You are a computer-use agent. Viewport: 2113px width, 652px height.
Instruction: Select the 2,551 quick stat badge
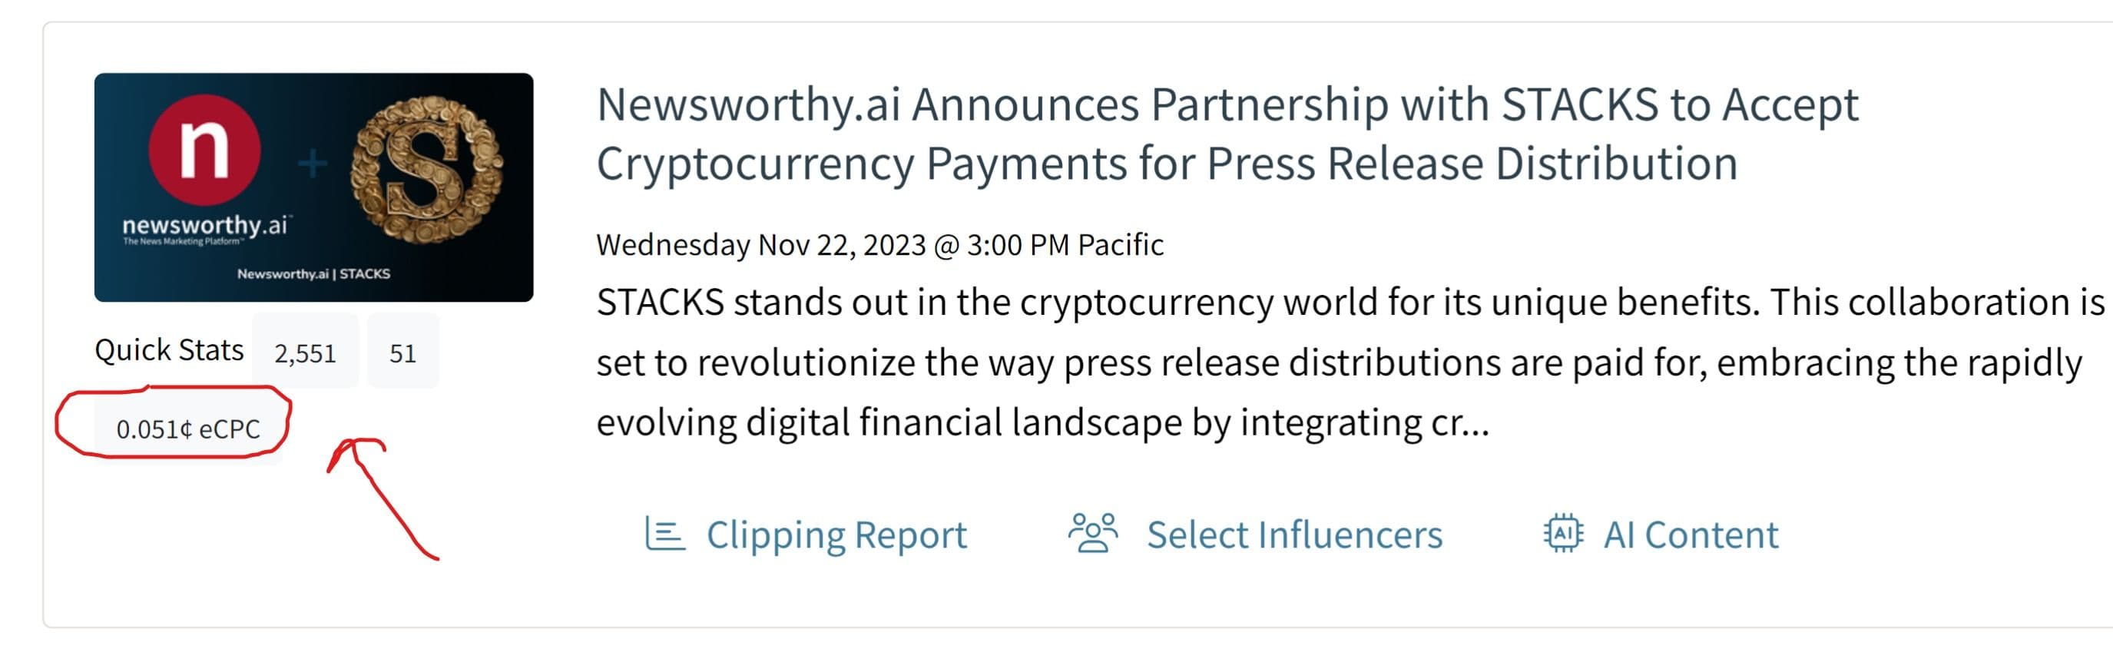[x=305, y=352]
